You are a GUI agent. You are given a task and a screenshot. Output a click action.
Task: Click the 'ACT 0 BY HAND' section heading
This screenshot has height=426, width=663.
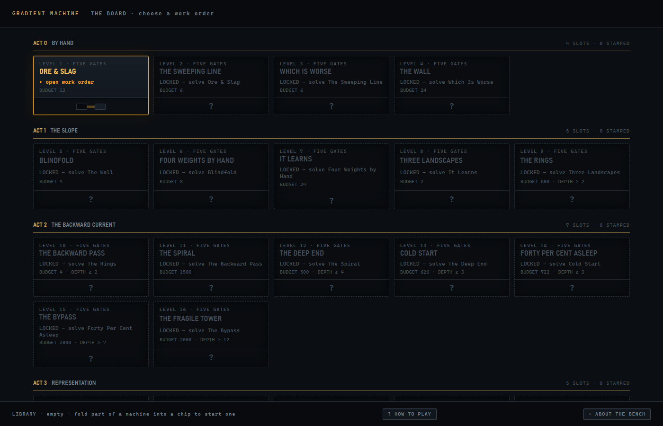coord(53,43)
